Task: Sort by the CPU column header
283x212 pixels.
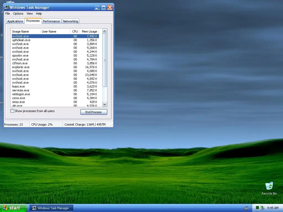Action: pos(75,31)
